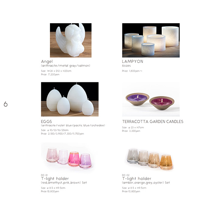Viewport: 211px width, 211px height.
Task: Click TERRACOTTA GARDEN CANDLES heading
Action: pos(153,122)
